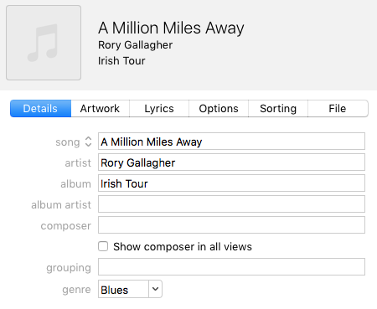The height and width of the screenshot is (309, 377).
Task: Select the Sorting tab
Action: 278,109
